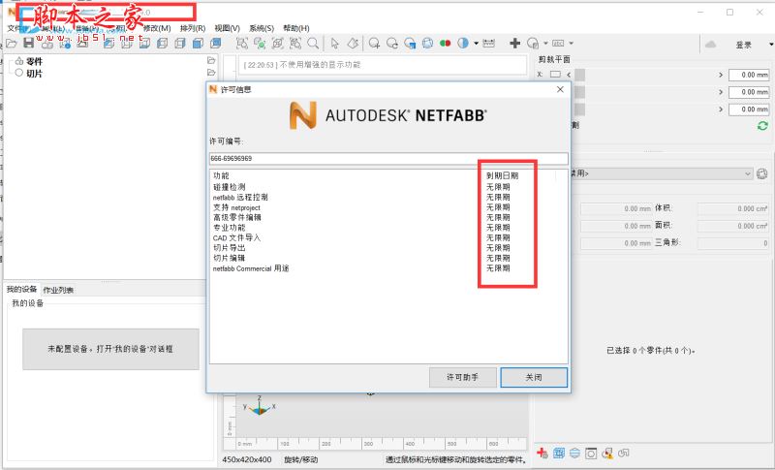Select the blue-fronted cube view icon after it
775x470 pixels.
point(215,44)
